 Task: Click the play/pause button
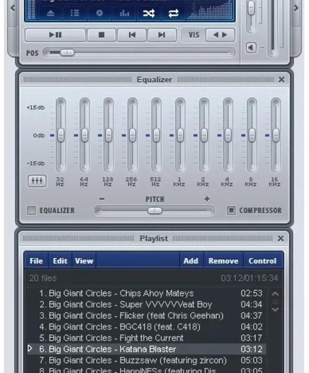55,35
